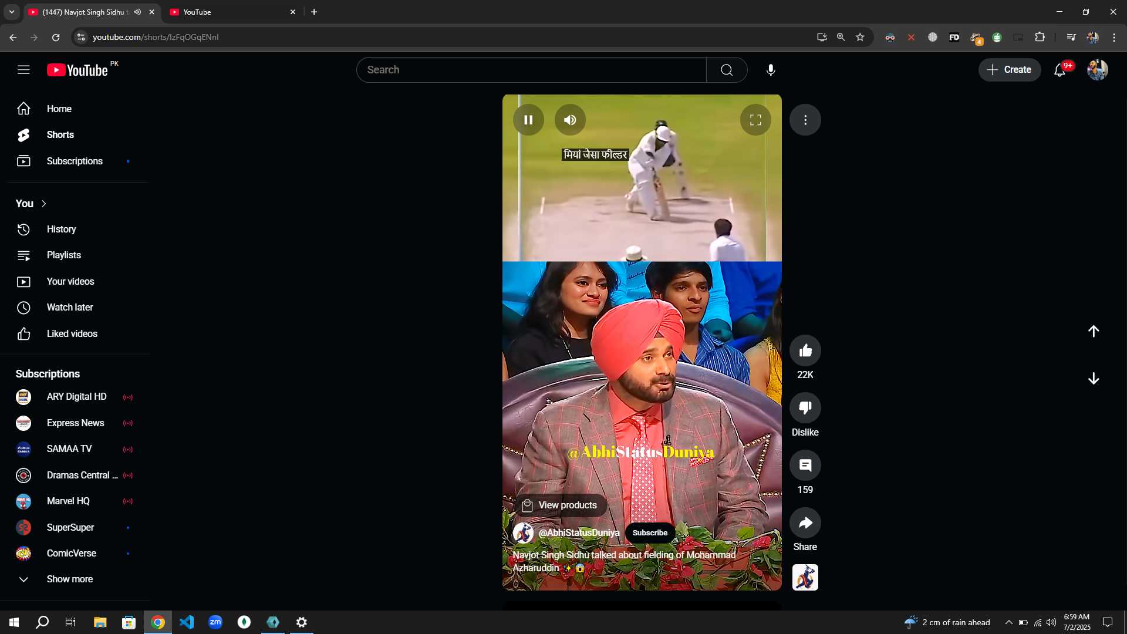
Task: Share this Short
Action: click(805, 522)
